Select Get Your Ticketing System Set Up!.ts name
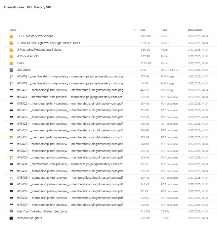 [42, 211]
